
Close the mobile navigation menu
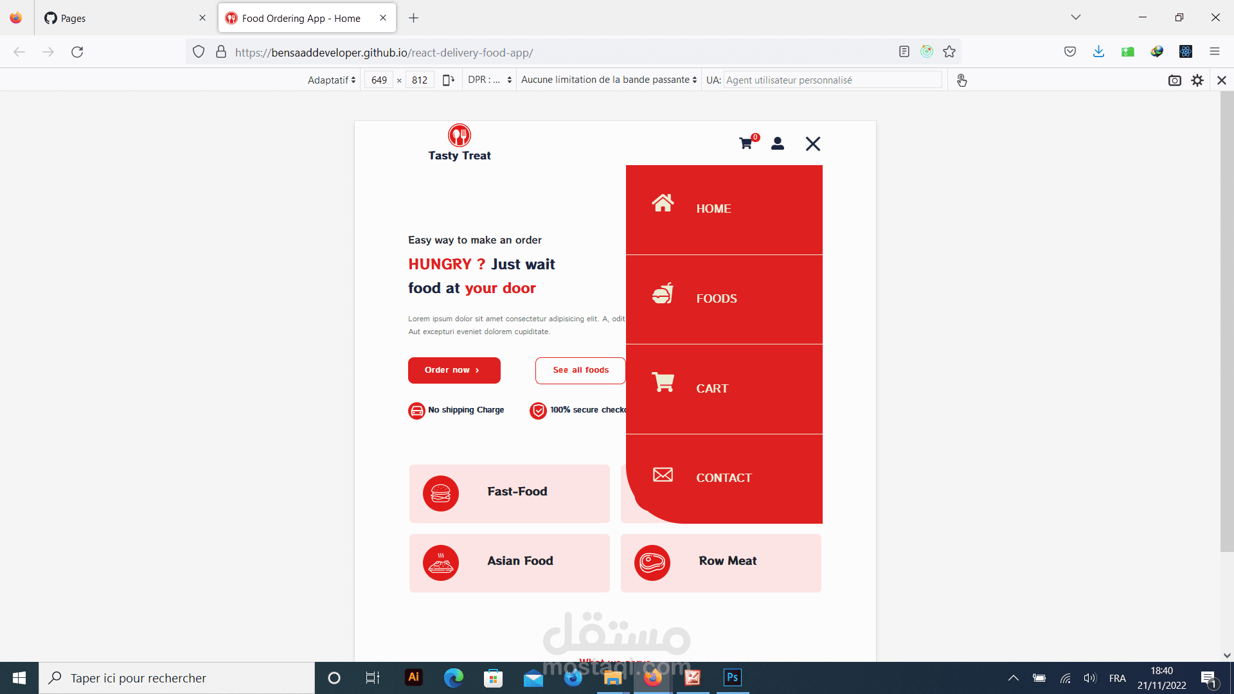click(813, 144)
